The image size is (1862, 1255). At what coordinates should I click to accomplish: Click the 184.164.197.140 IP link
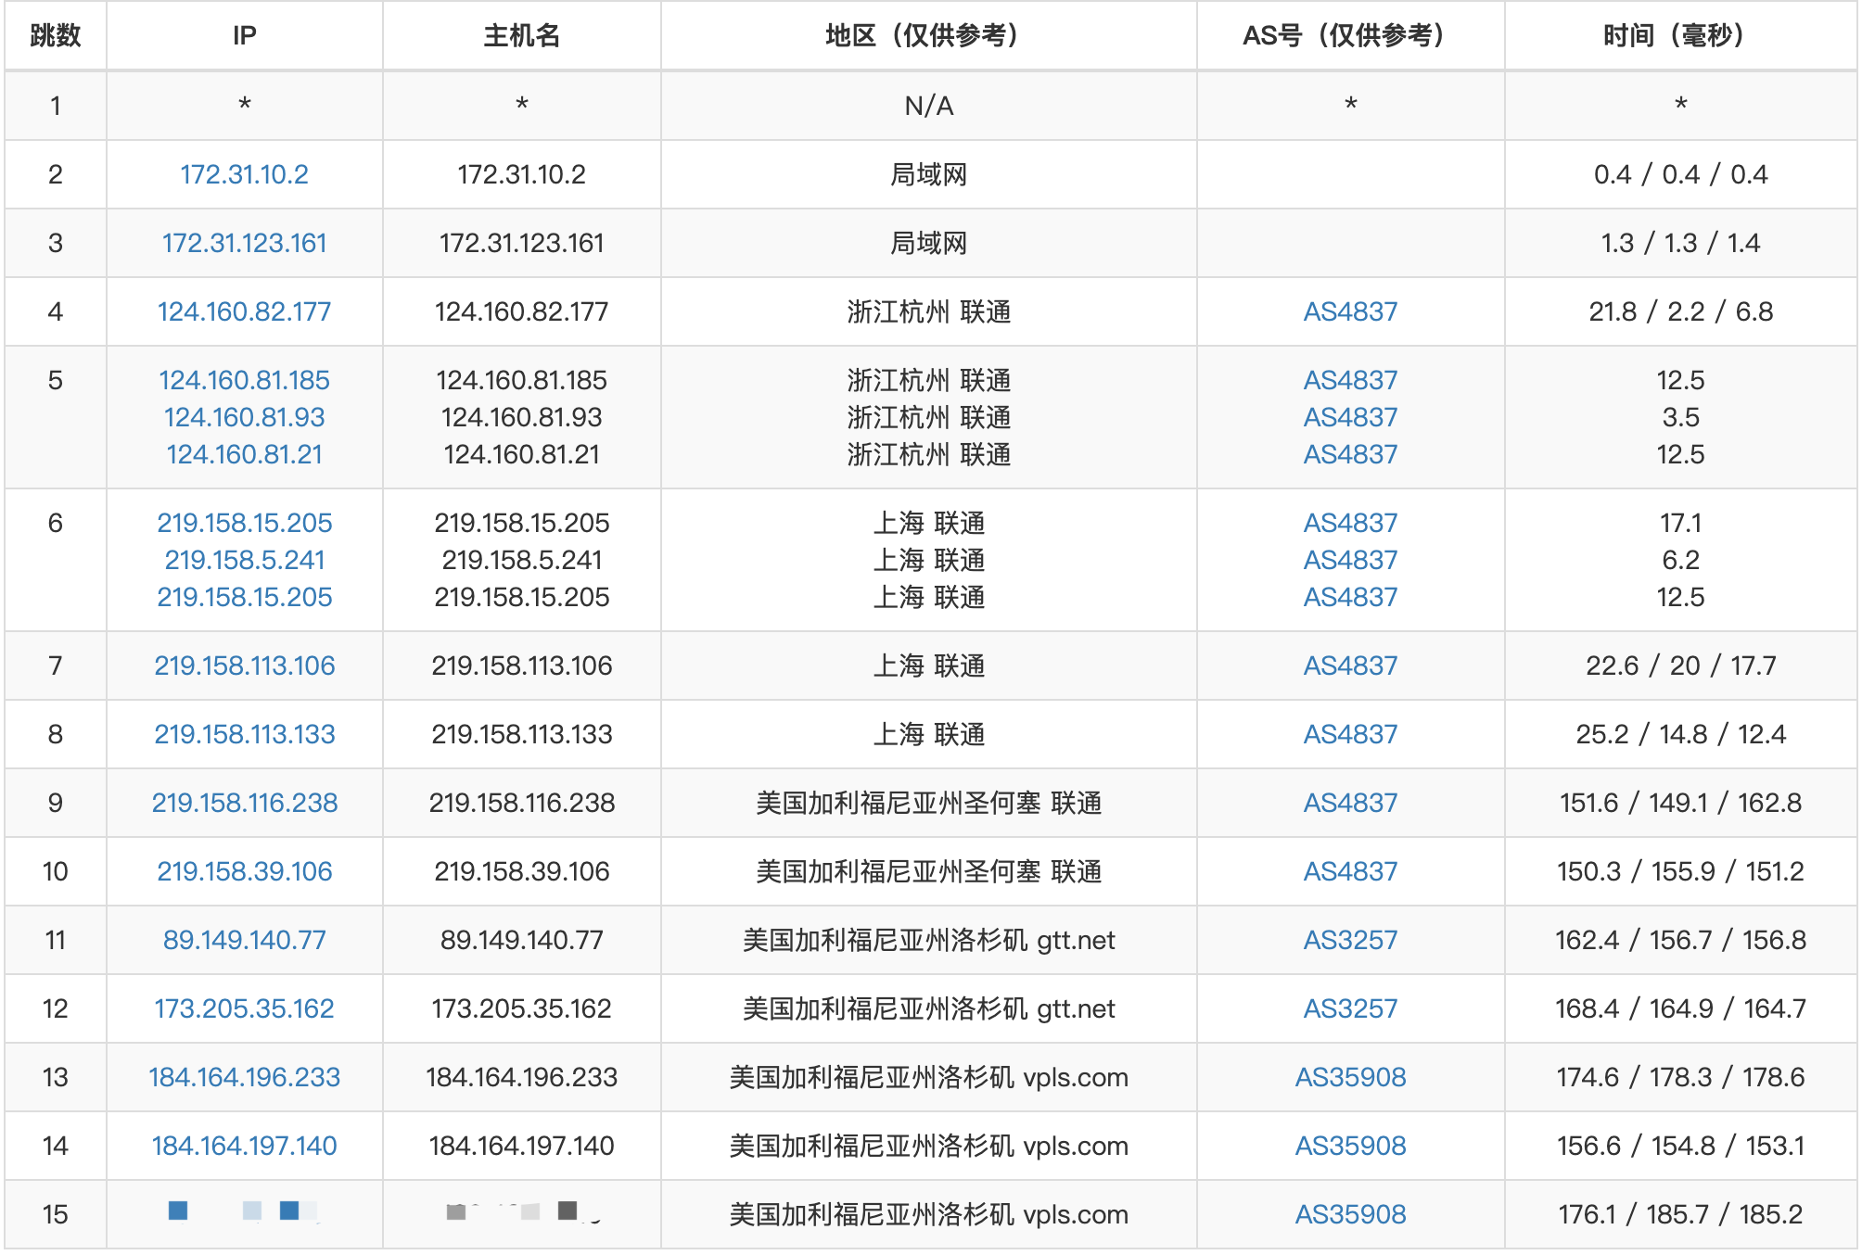pyautogui.click(x=244, y=1146)
